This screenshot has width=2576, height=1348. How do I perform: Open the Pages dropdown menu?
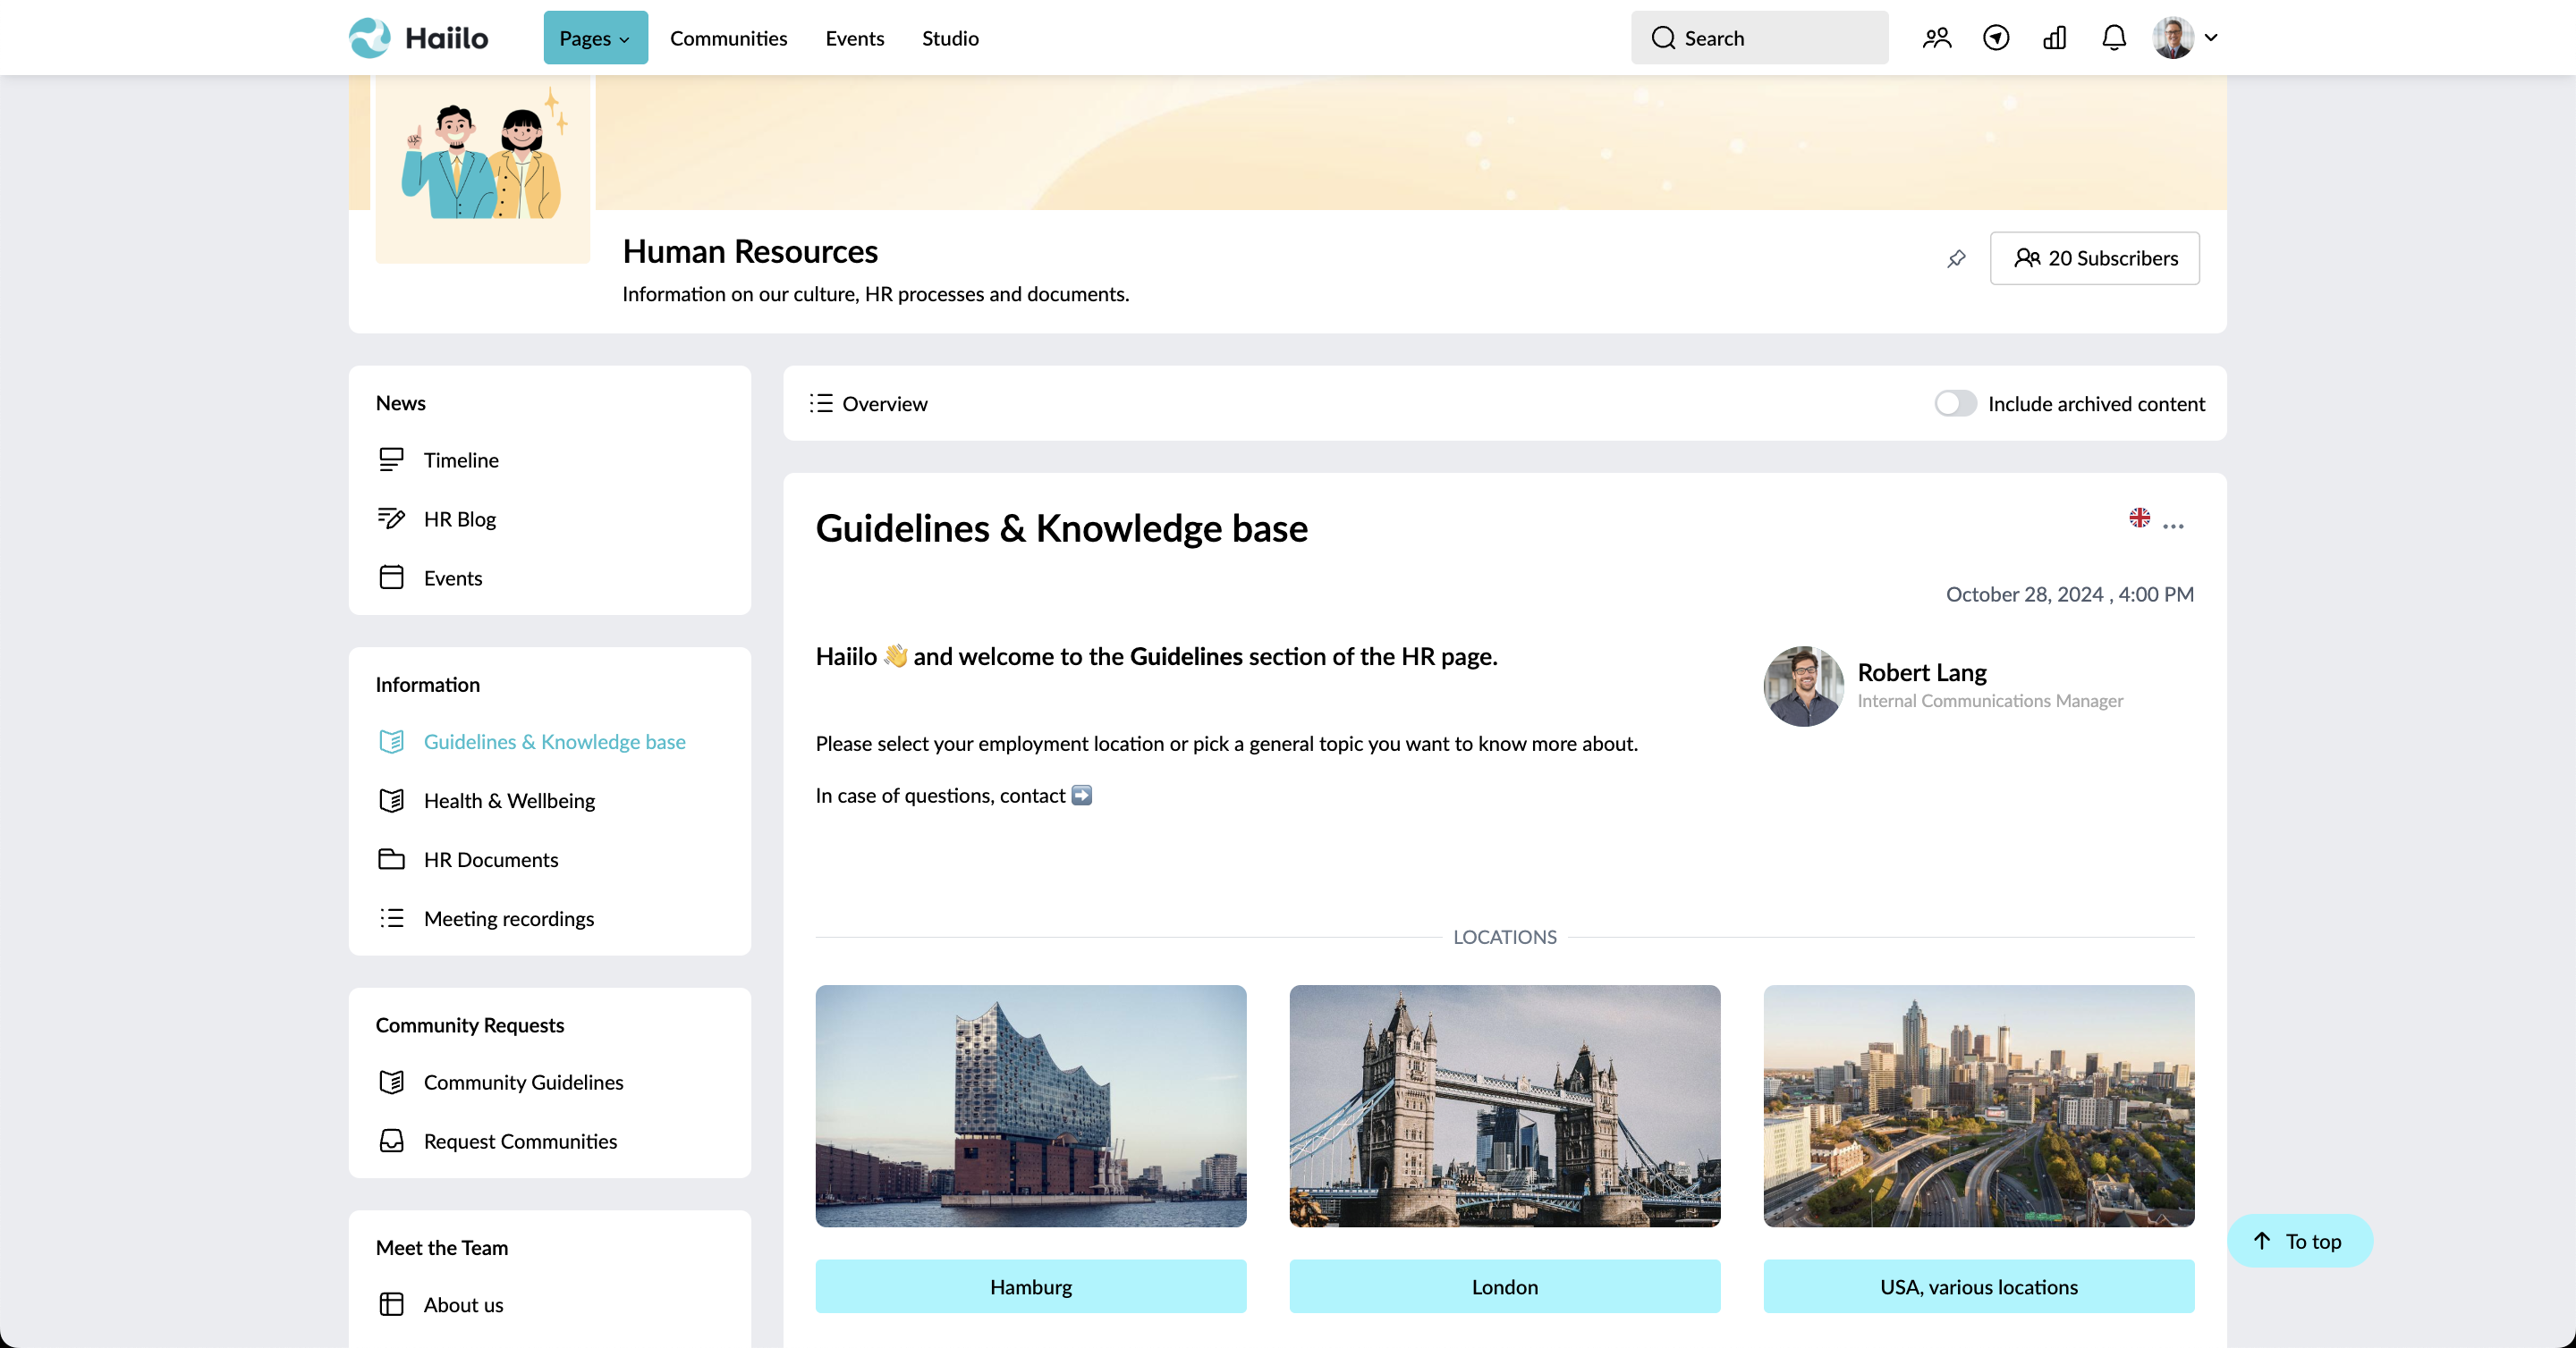(595, 38)
